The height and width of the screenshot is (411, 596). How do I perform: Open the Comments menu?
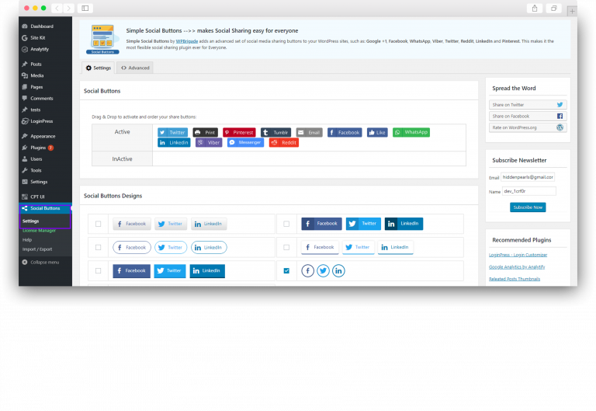pyautogui.click(x=42, y=98)
